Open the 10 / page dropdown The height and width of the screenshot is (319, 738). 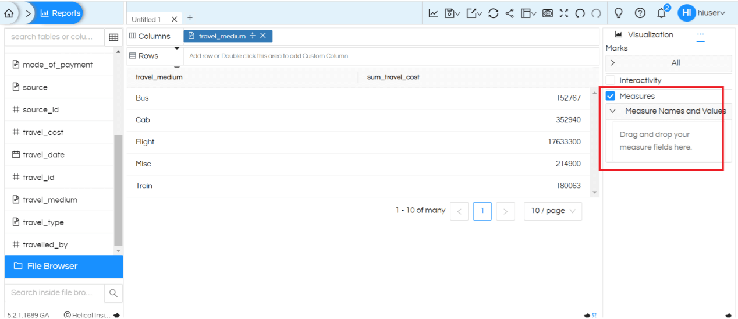point(553,211)
